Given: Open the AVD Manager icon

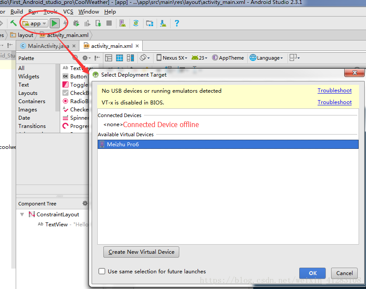Looking at the screenshot, I should click(123, 24).
